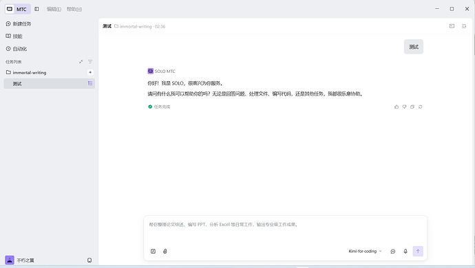Open the terminal panel icon in the chat header
The height and width of the screenshot is (268, 475).
pyautogui.click(x=452, y=26)
